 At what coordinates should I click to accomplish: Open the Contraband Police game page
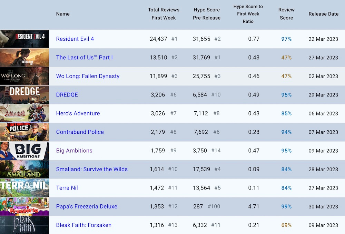(80, 132)
